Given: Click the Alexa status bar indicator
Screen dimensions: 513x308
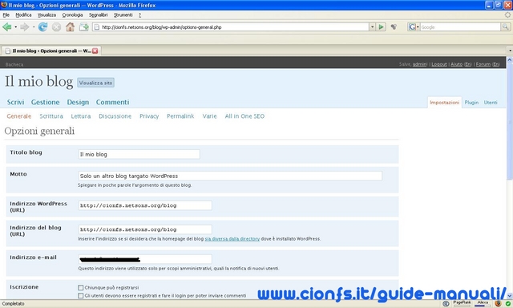Looking at the screenshot, I should 483,303.
